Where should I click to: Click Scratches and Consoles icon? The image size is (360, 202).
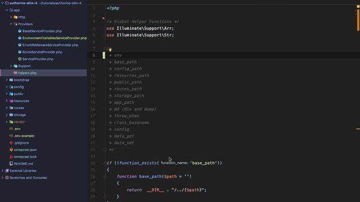[7, 178]
